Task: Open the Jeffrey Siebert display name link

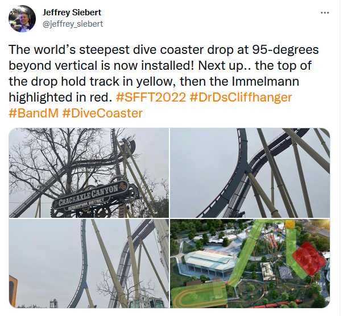Action: point(72,12)
